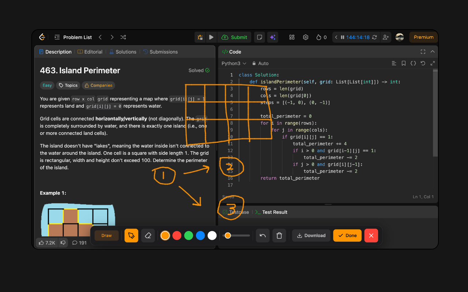Switch to the Editorial tab
Image resolution: width=468 pixels, height=292 pixels.
click(x=90, y=51)
